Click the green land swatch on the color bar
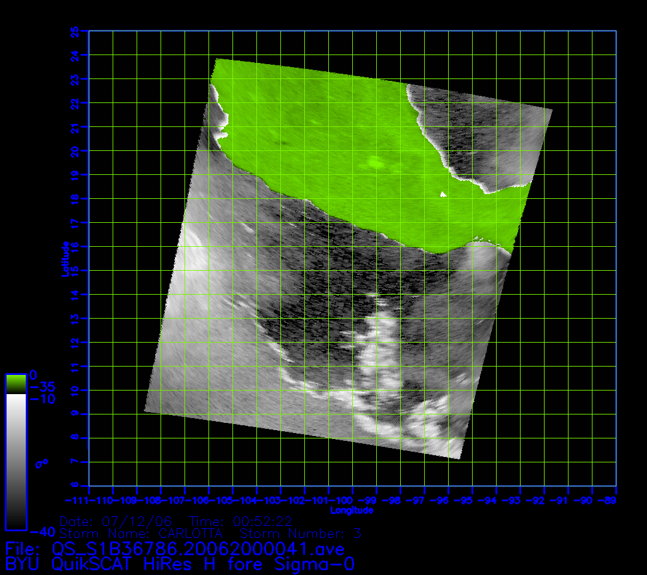This screenshot has height=575, width=647. [x=16, y=384]
